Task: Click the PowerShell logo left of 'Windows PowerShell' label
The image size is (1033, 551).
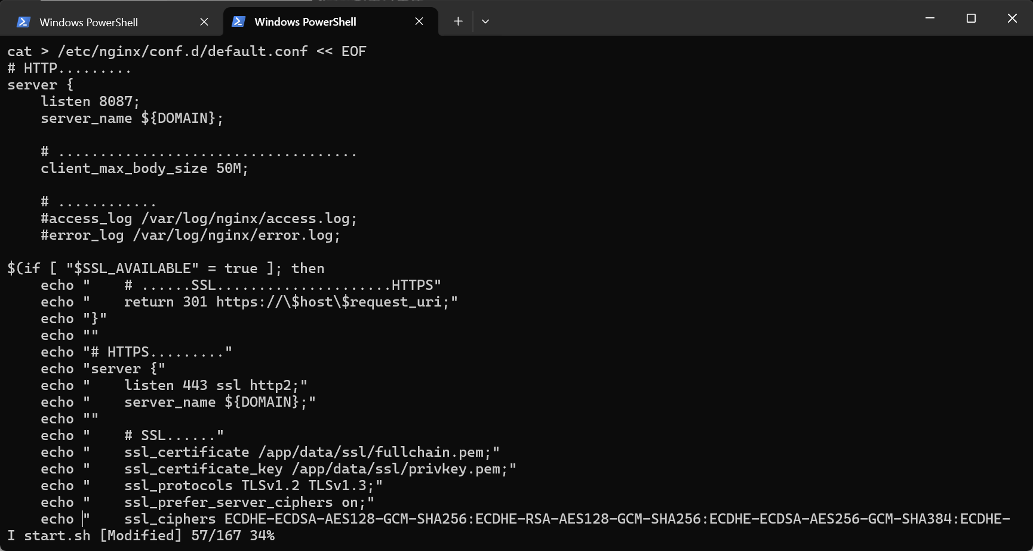Action: click(23, 21)
